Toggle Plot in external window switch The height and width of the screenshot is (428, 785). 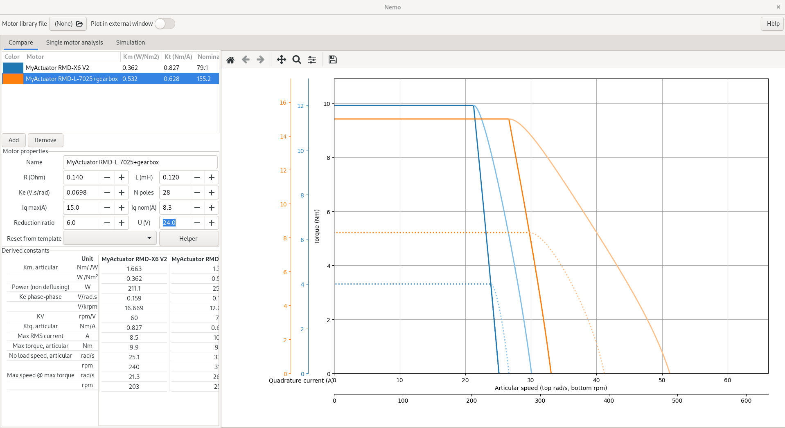pos(165,24)
